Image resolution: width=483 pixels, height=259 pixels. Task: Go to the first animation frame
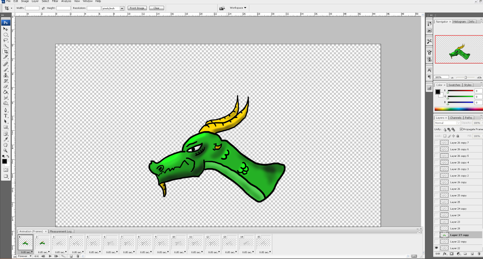tap(36, 256)
